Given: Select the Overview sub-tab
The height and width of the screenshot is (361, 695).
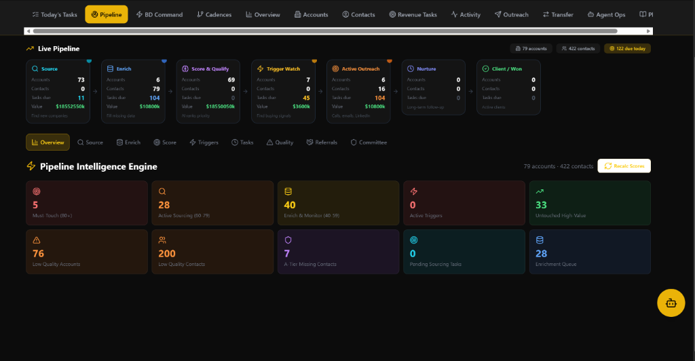Looking at the screenshot, I should pyautogui.click(x=48, y=142).
